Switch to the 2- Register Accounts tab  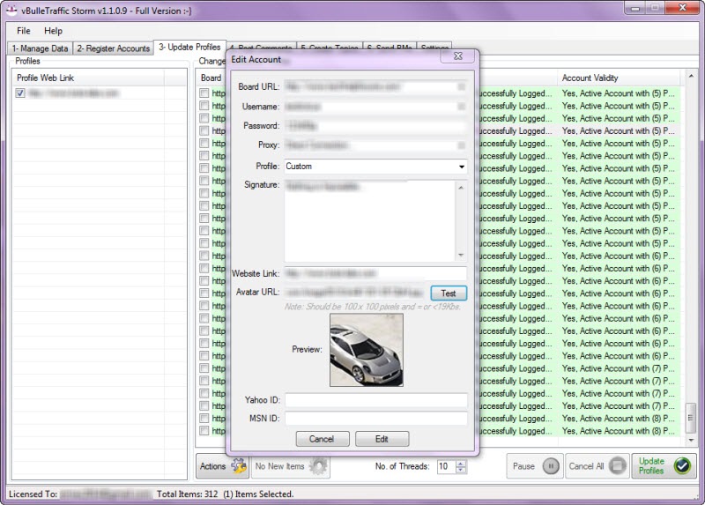[113, 48]
